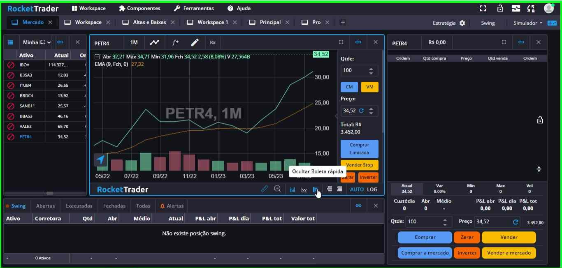This screenshot has width=562, height=268.
Task: Toggle LOG scale on chart
Action: point(372,189)
